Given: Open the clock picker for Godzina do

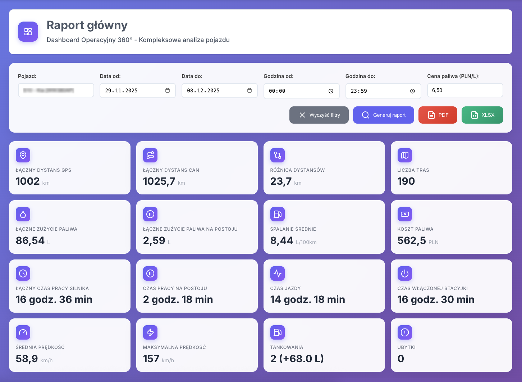Looking at the screenshot, I should (413, 91).
